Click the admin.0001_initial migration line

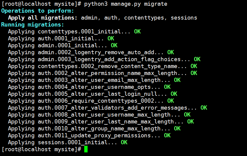(x=63, y=45)
